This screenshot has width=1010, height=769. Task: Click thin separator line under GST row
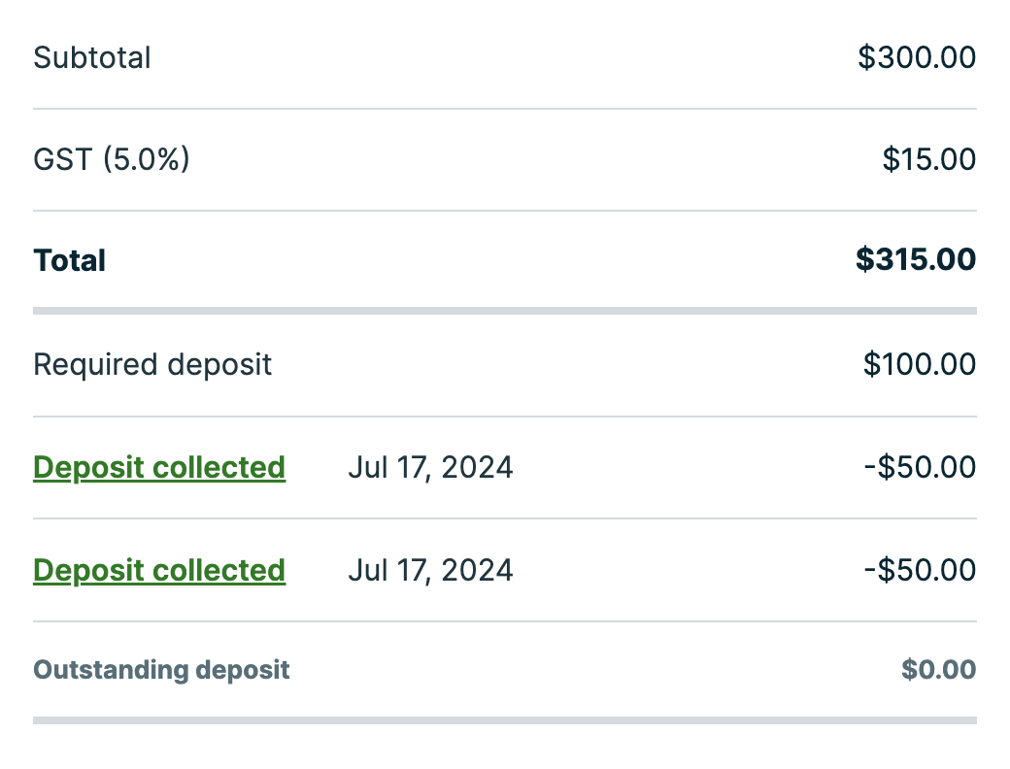pyautogui.click(x=505, y=211)
